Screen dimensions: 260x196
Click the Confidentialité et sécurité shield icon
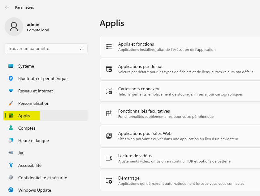[11, 178]
